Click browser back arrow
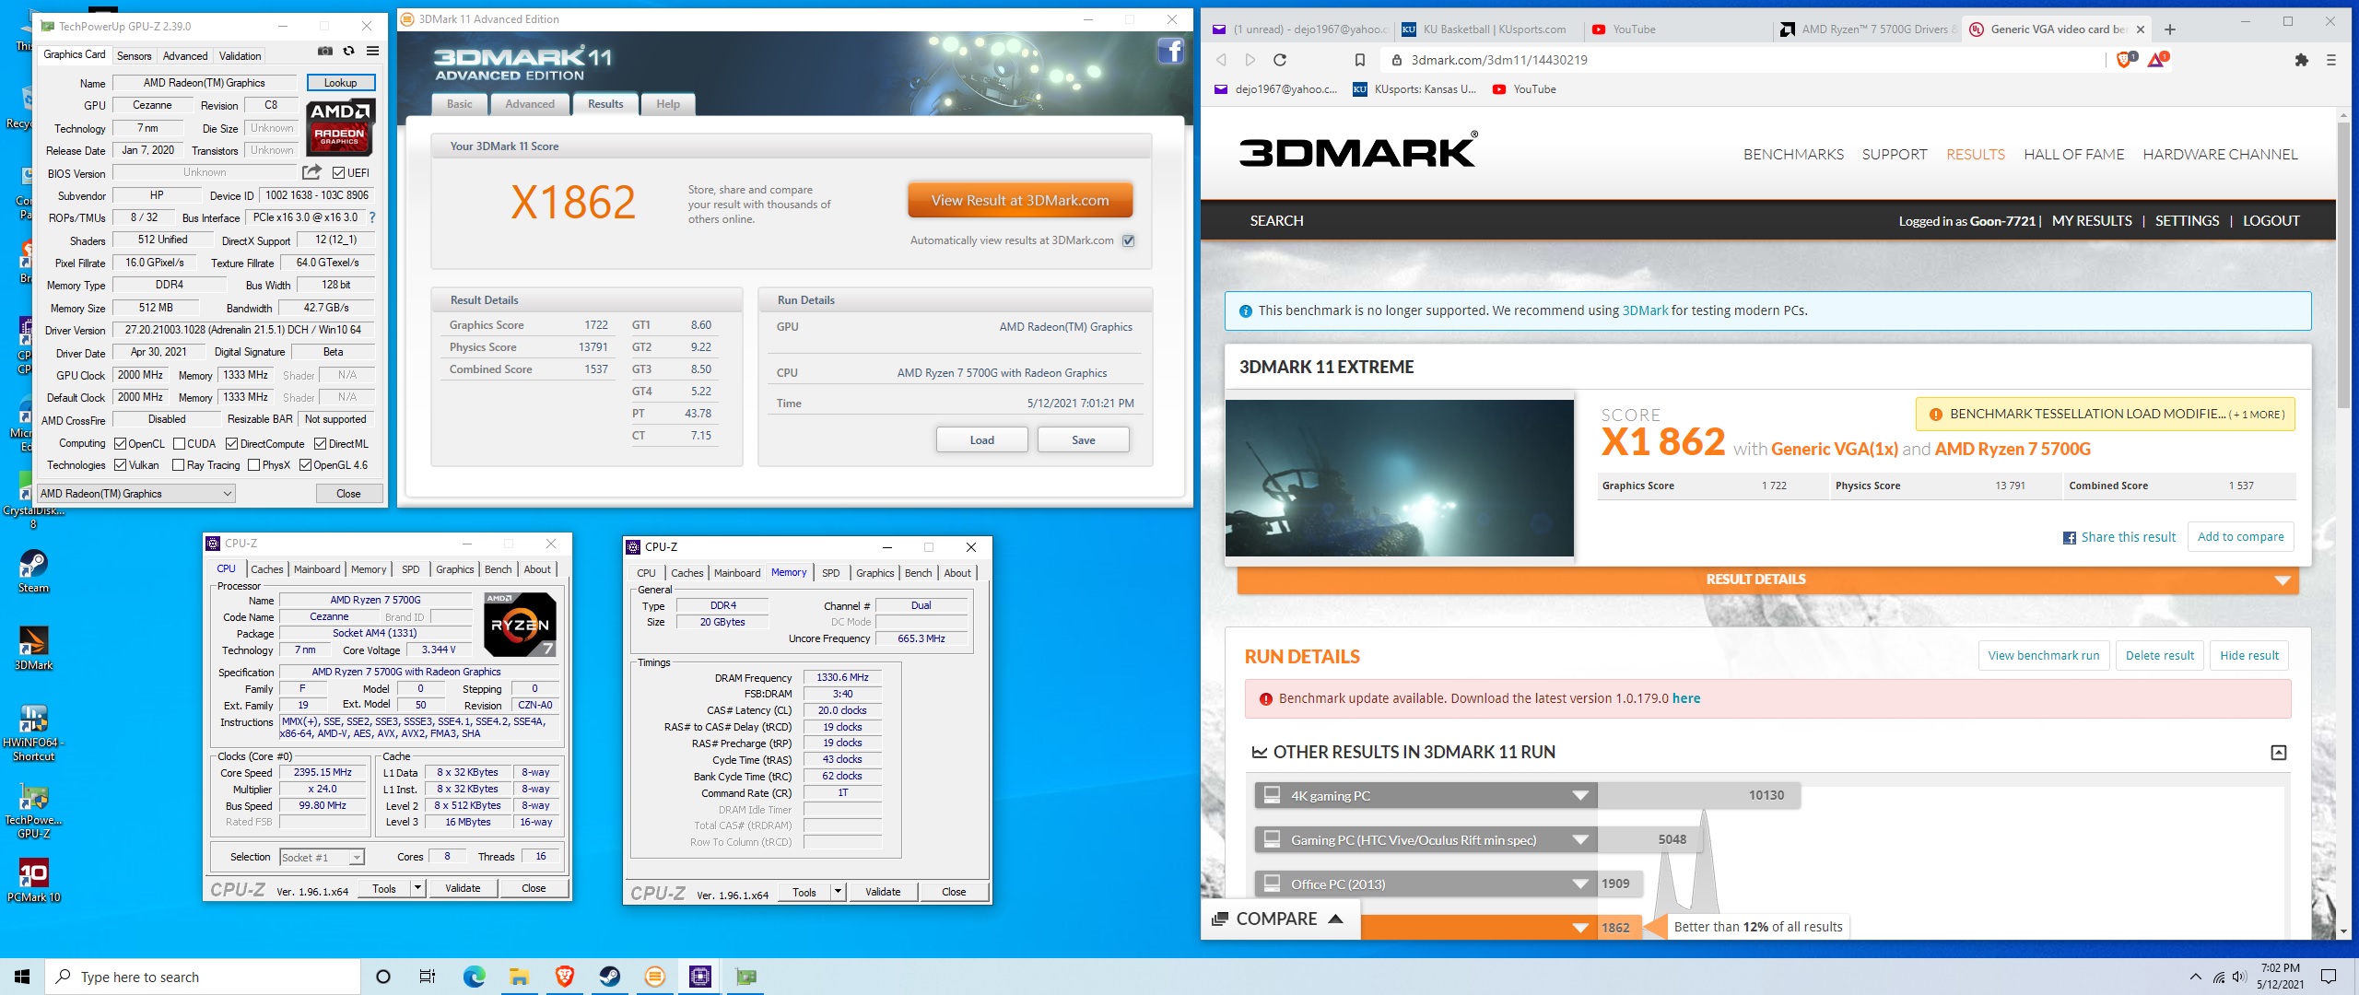The width and height of the screenshot is (2359, 995). 1221,60
